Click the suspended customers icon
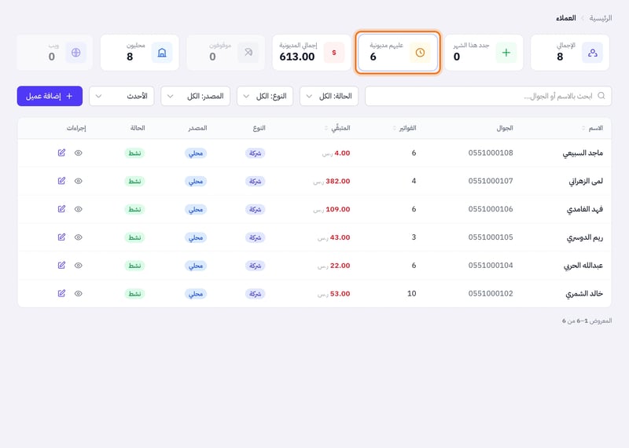The image size is (629, 448). point(248,53)
